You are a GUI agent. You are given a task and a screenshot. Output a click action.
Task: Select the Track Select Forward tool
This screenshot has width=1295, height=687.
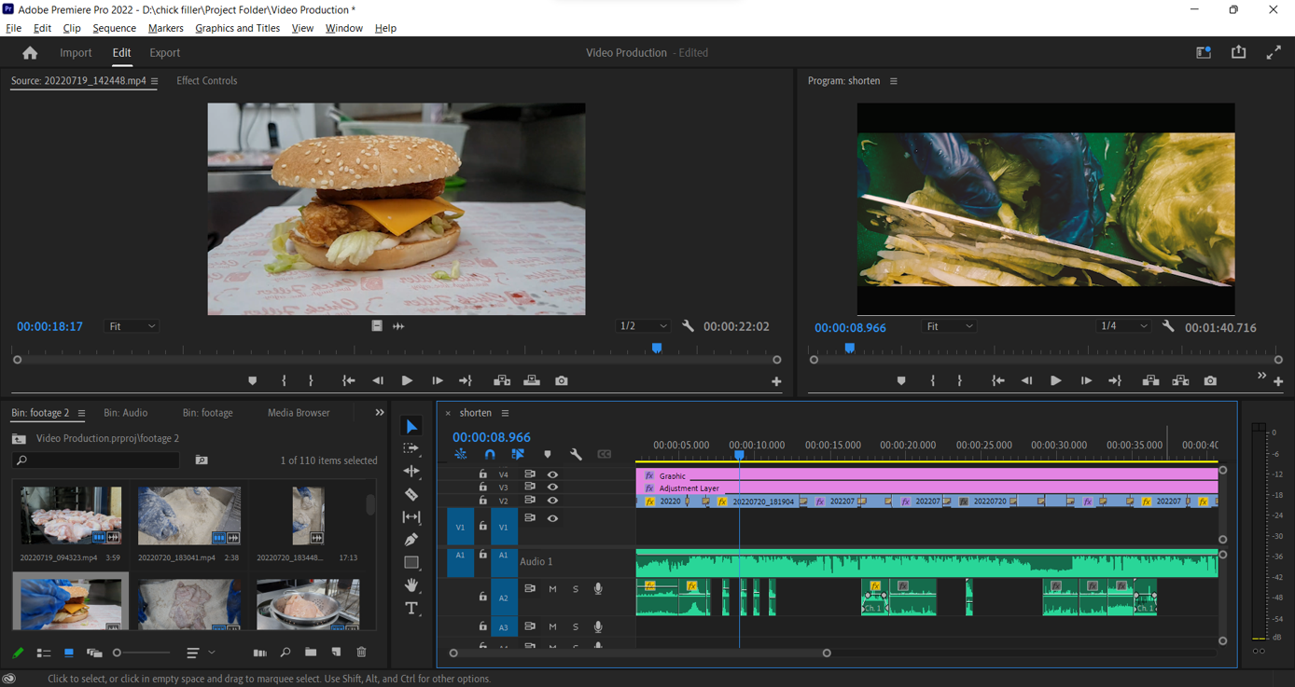coord(411,449)
